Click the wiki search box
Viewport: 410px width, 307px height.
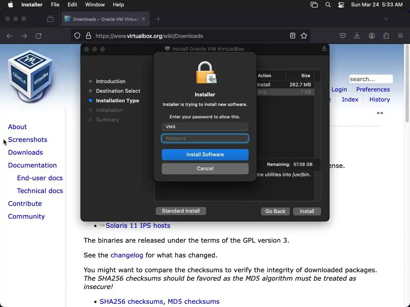pyautogui.click(x=371, y=79)
